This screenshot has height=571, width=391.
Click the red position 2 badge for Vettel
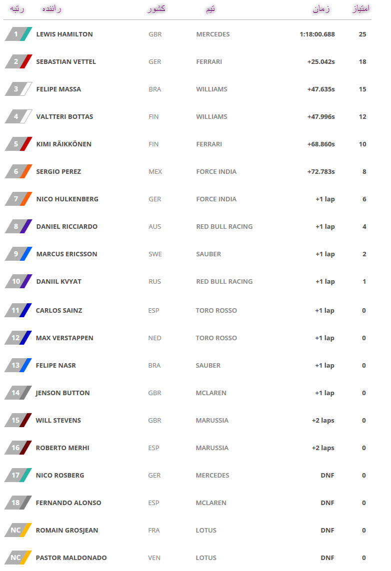(x=18, y=61)
